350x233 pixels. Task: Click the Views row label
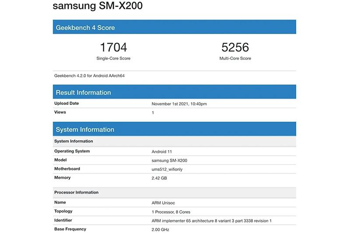(x=60, y=112)
